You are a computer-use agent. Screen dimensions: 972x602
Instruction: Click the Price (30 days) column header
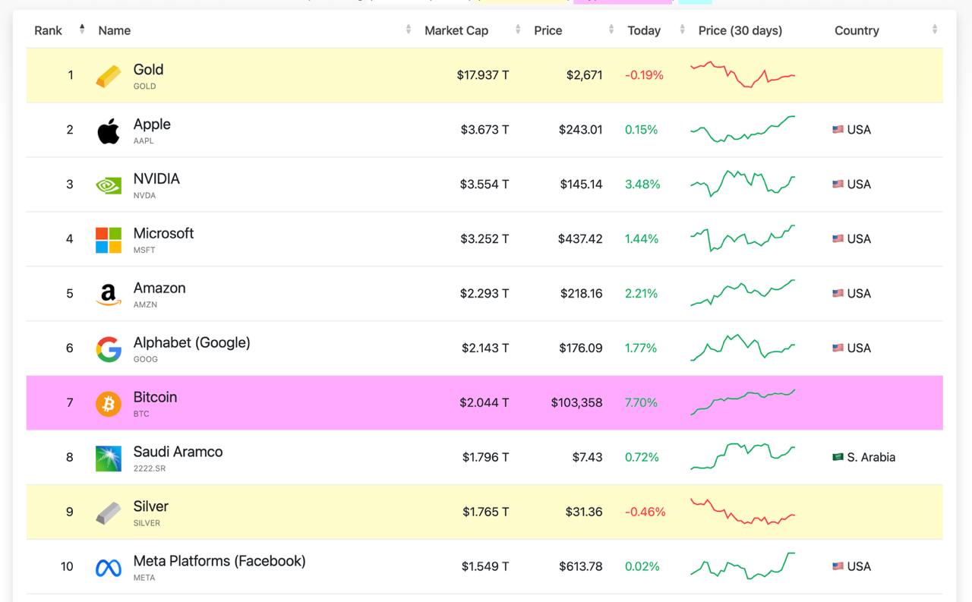pyautogui.click(x=740, y=30)
